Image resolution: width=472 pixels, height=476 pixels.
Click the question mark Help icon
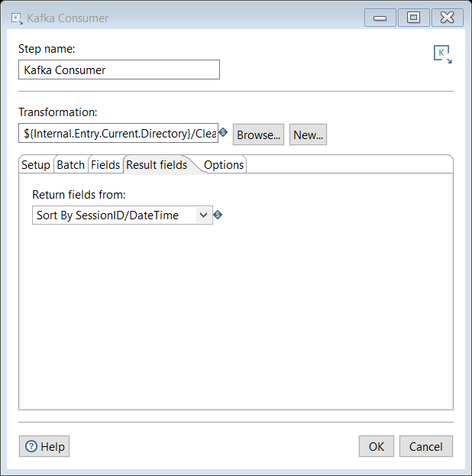[x=31, y=446]
